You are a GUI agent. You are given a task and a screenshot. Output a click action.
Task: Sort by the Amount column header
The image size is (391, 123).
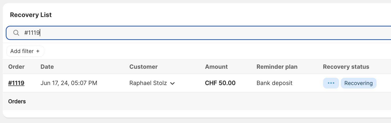[216, 67]
